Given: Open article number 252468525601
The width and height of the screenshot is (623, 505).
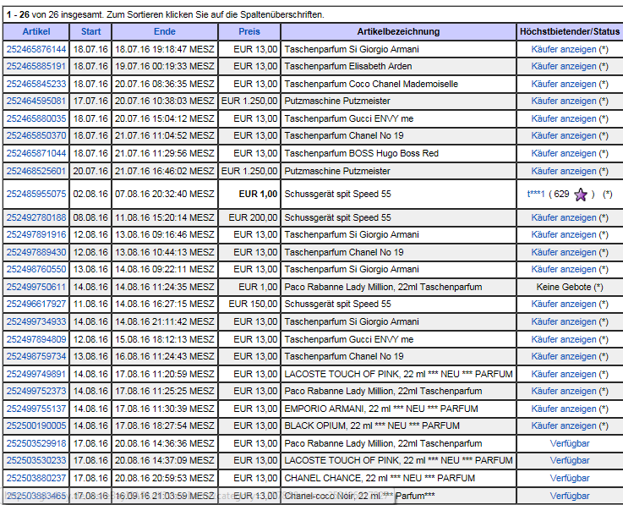Looking at the screenshot, I should point(36,171).
